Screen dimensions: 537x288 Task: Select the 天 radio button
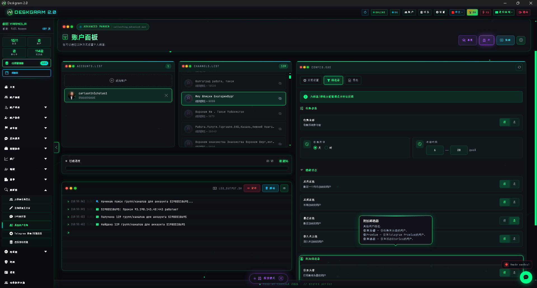tap(315, 148)
